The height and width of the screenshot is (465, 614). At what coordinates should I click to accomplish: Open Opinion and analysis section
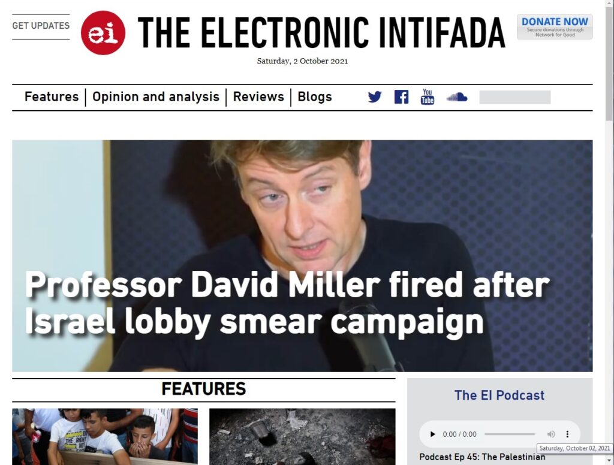click(x=156, y=96)
